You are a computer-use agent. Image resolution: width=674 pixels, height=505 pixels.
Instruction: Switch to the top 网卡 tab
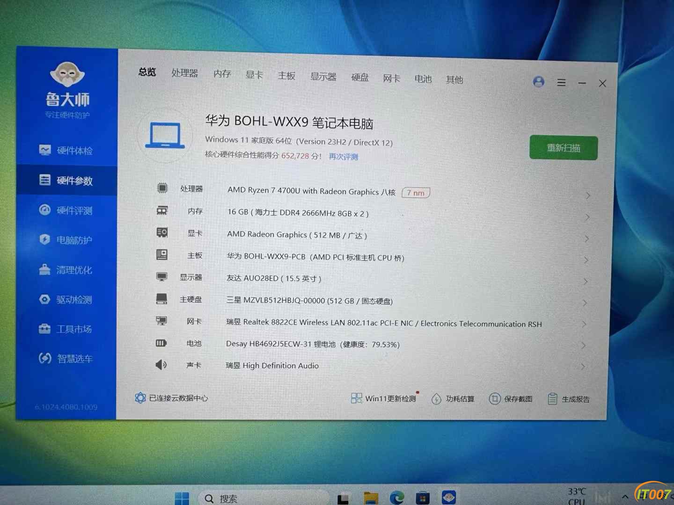(391, 79)
